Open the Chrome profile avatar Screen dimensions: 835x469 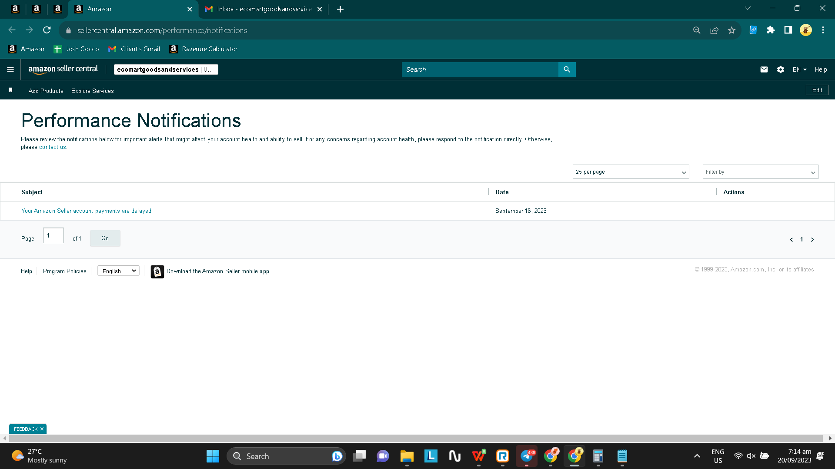tap(805, 30)
